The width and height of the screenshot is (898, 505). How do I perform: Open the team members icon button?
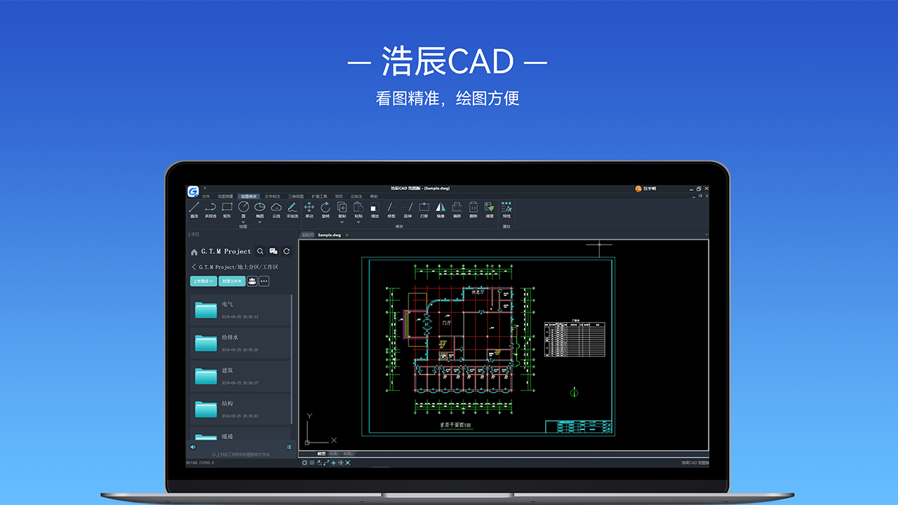252,281
